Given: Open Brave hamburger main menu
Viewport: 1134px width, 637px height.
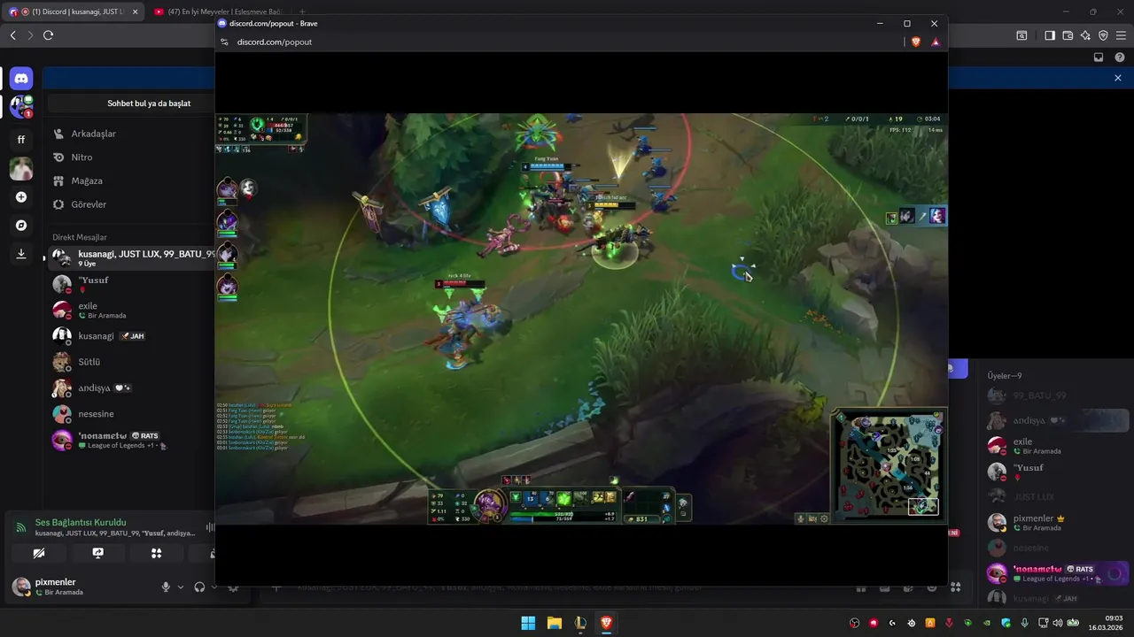Looking at the screenshot, I should pyautogui.click(x=1121, y=35).
